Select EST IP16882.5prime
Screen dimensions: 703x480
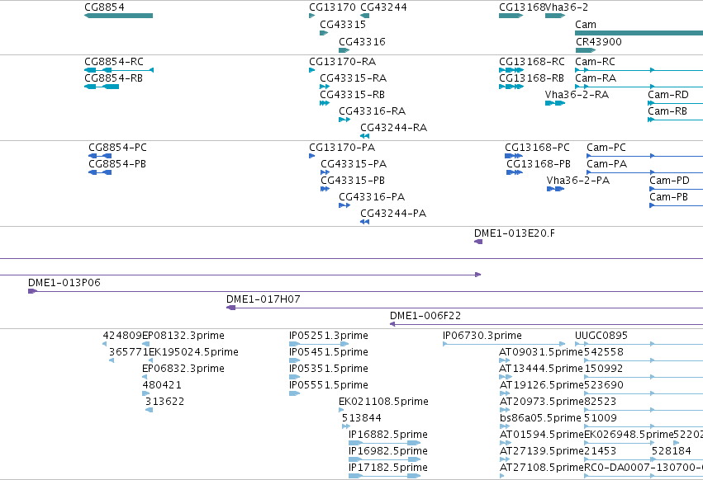pos(388,435)
